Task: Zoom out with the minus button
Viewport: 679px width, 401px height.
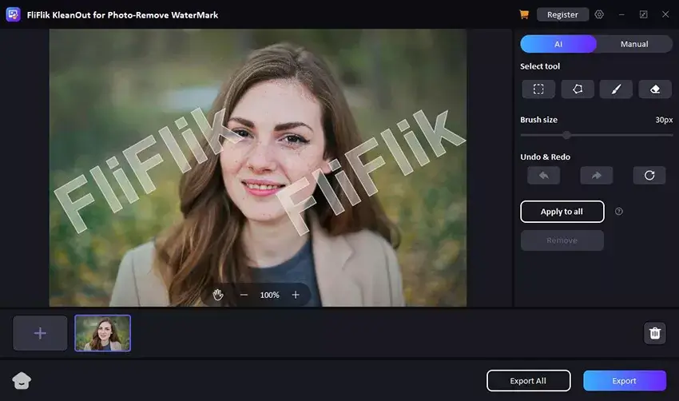Action: (244, 295)
